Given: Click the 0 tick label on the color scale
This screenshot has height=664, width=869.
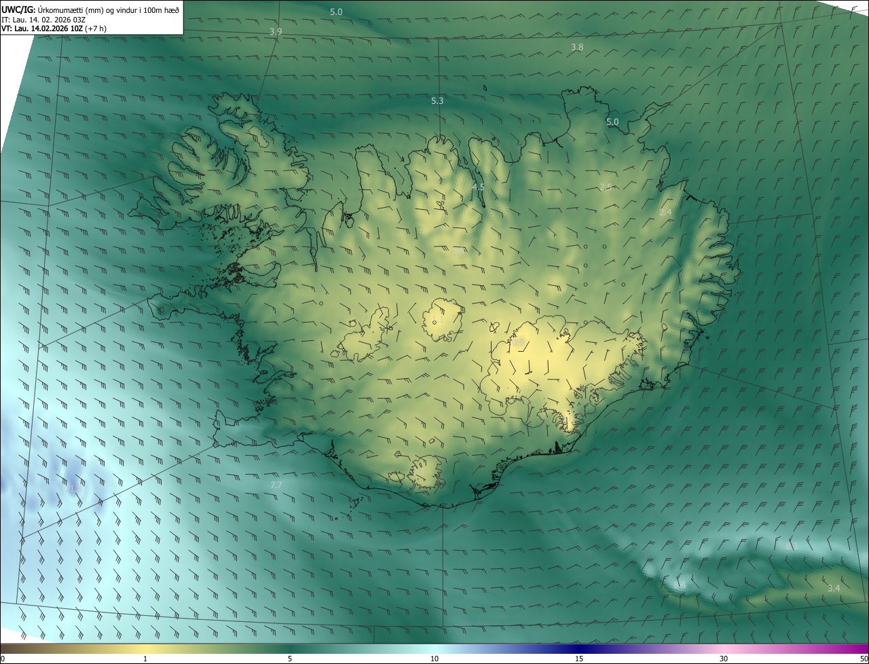Looking at the screenshot, I should 2,659.
